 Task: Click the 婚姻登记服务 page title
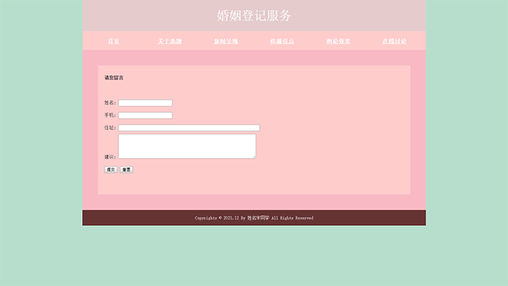pyautogui.click(x=254, y=15)
